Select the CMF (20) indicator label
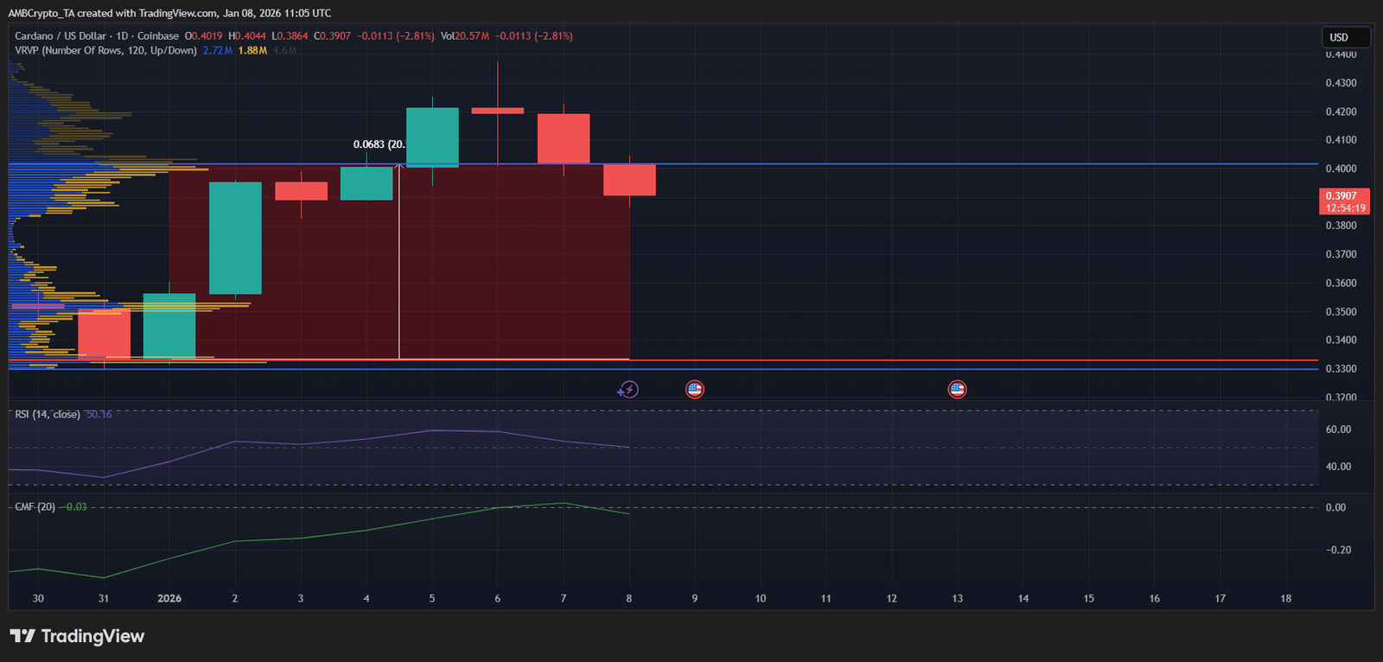This screenshot has height=662, width=1383. click(x=35, y=507)
